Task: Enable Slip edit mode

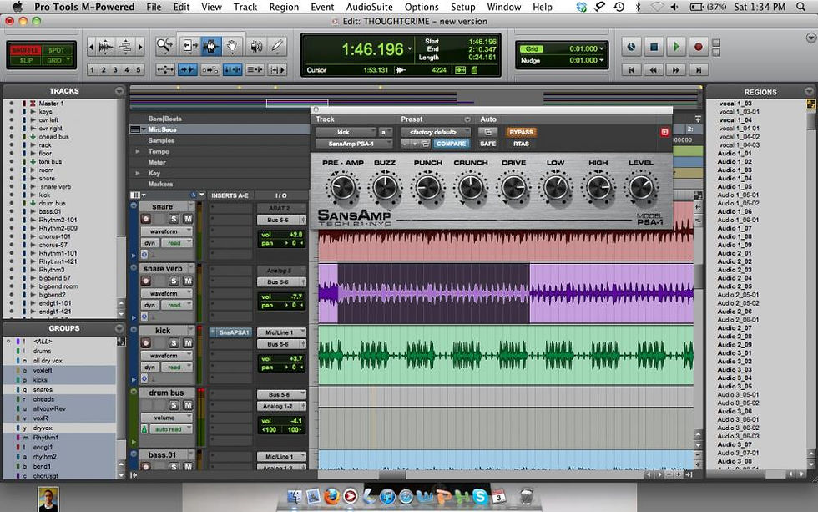Action: click(26, 60)
